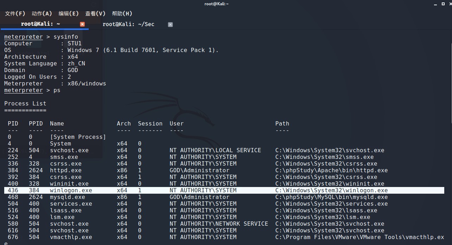Viewport: 452px width, 245px height.
Task: Click the Logged On Users value 2
Action: coord(69,77)
